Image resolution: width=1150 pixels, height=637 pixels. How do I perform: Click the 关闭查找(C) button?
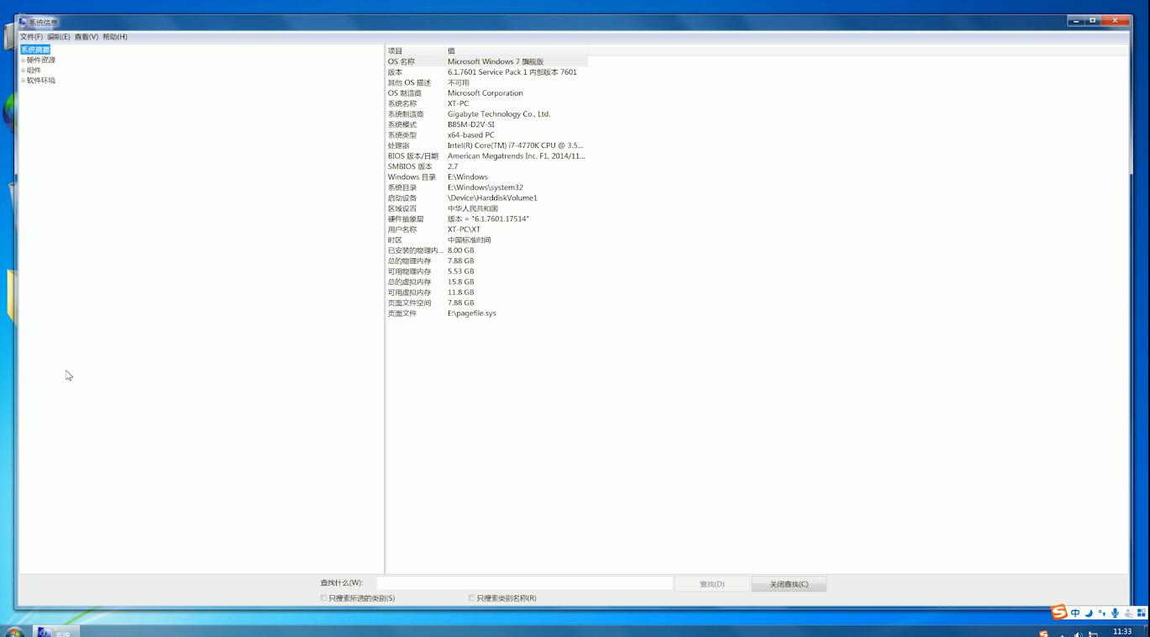789,583
